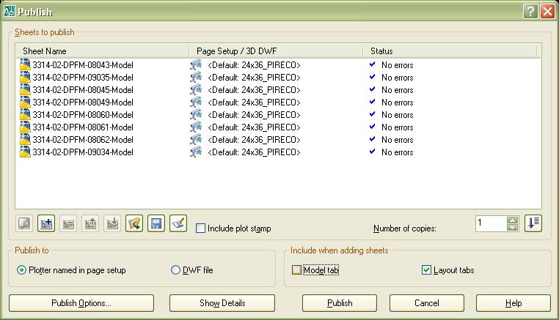Viewport: 559px width, 320px height.
Task: Select sheet name 3314-02-DPFM-08061-Model
Action: click(x=83, y=127)
